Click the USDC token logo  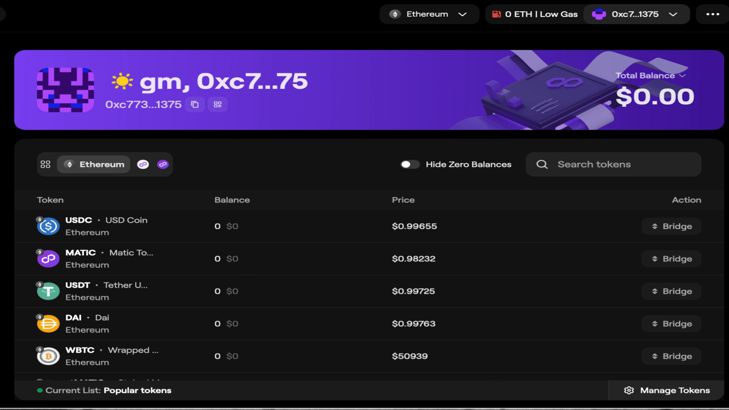click(x=48, y=226)
